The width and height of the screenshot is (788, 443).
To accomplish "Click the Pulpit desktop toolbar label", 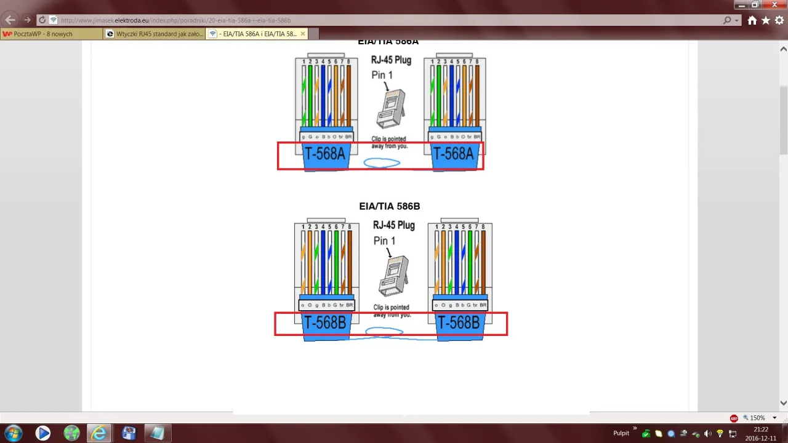I will coord(621,433).
